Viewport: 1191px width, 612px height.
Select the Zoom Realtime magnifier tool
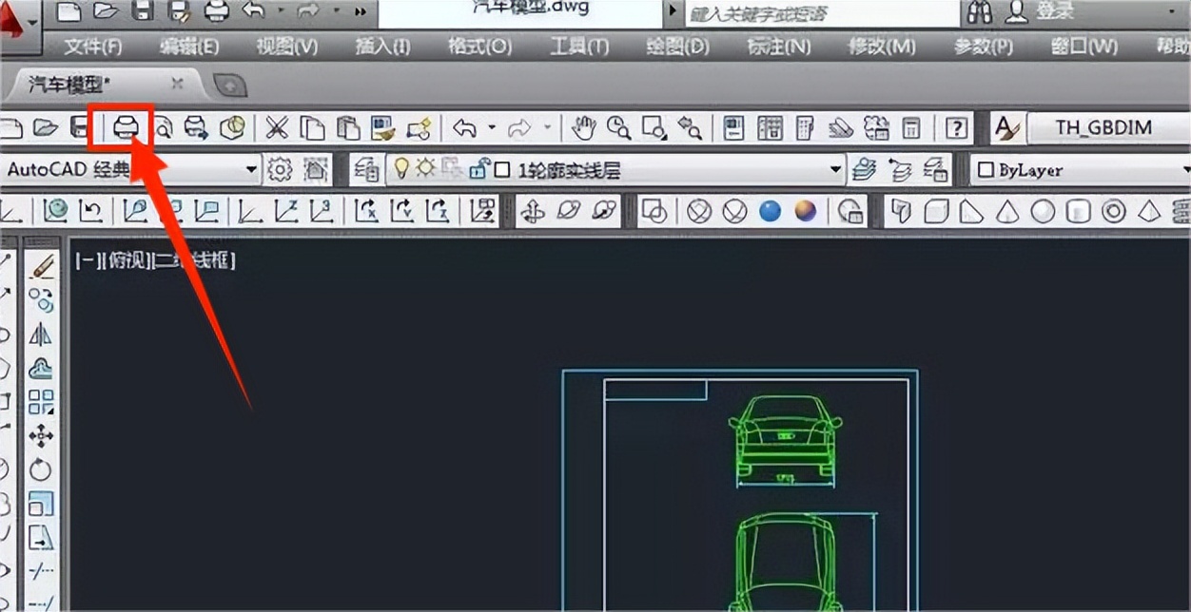point(616,127)
